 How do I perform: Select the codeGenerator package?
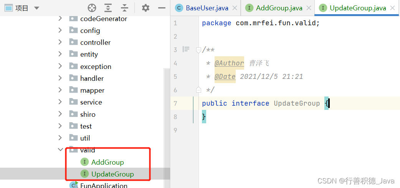104,19
